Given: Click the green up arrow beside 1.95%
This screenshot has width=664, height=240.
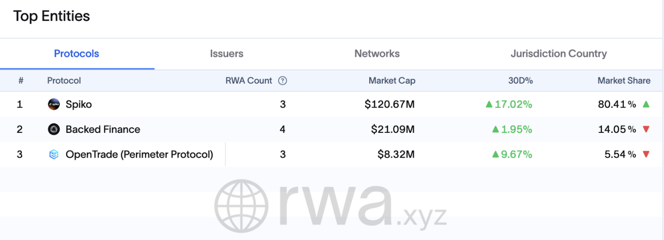Looking at the screenshot, I should (496, 130).
